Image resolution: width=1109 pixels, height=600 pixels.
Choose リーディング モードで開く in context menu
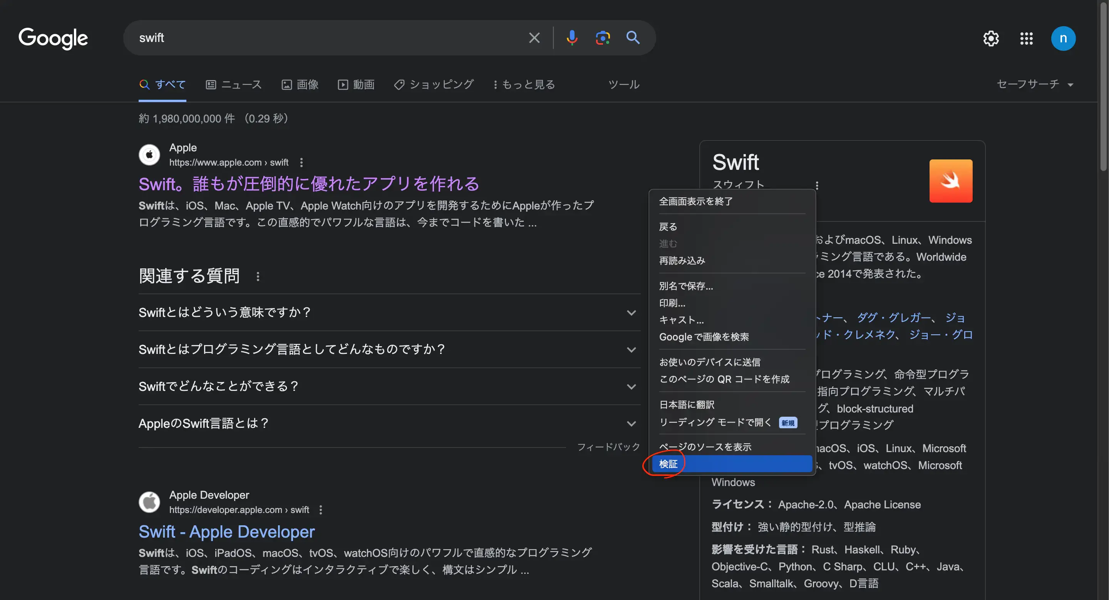pos(732,423)
